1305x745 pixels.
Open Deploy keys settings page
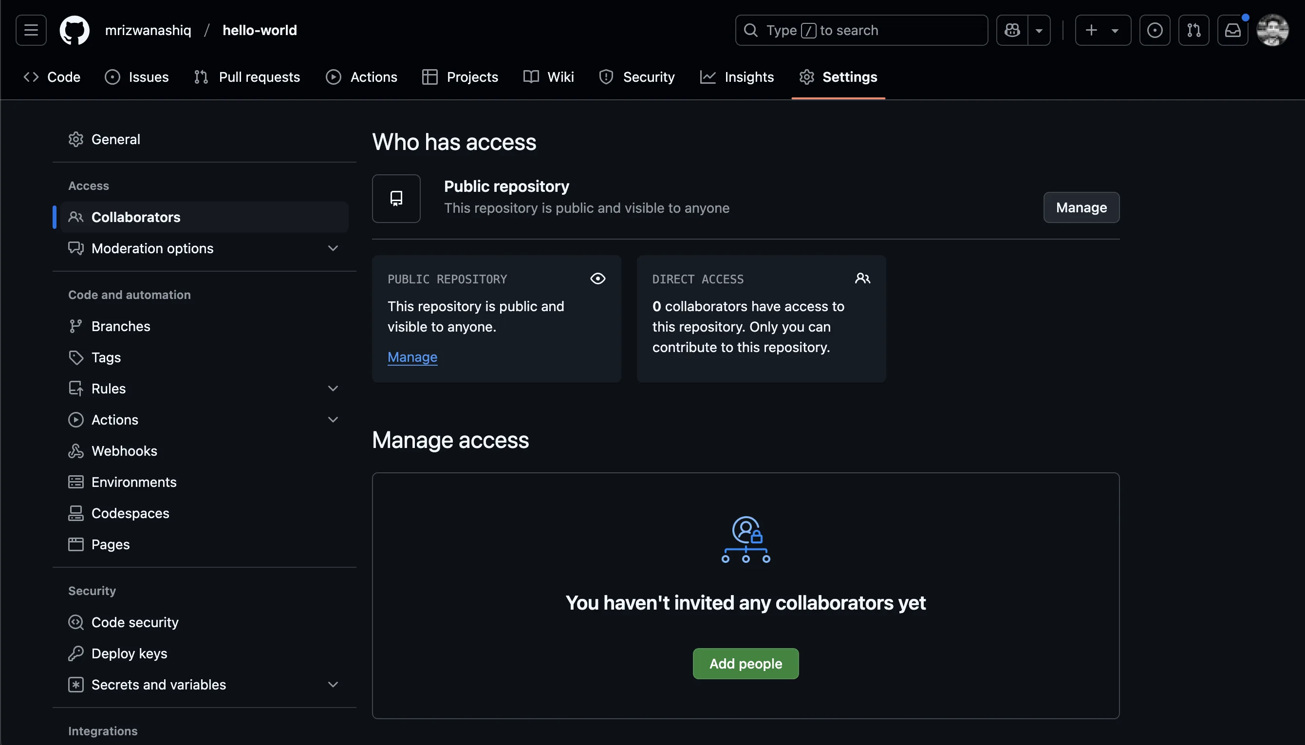point(205,653)
